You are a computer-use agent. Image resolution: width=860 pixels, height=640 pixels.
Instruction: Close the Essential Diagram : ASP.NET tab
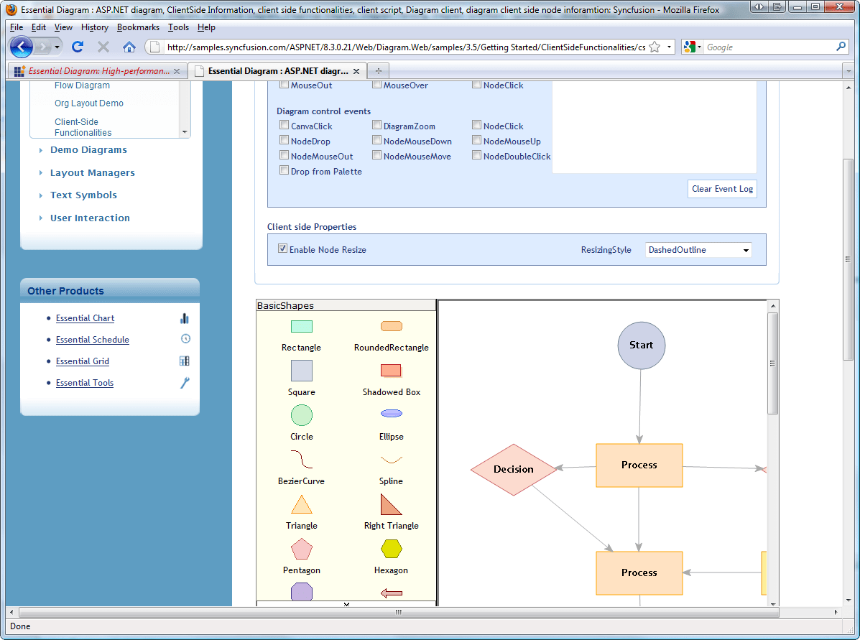point(356,71)
